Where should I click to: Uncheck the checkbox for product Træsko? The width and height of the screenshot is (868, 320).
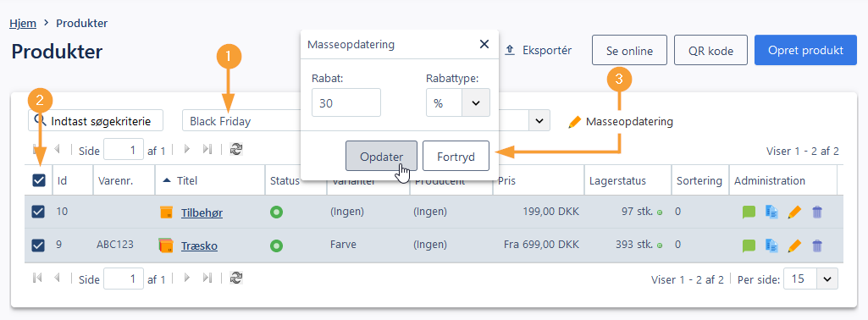(38, 246)
